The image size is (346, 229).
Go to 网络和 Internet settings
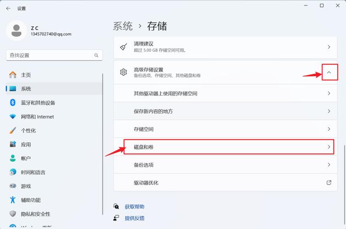54,116
